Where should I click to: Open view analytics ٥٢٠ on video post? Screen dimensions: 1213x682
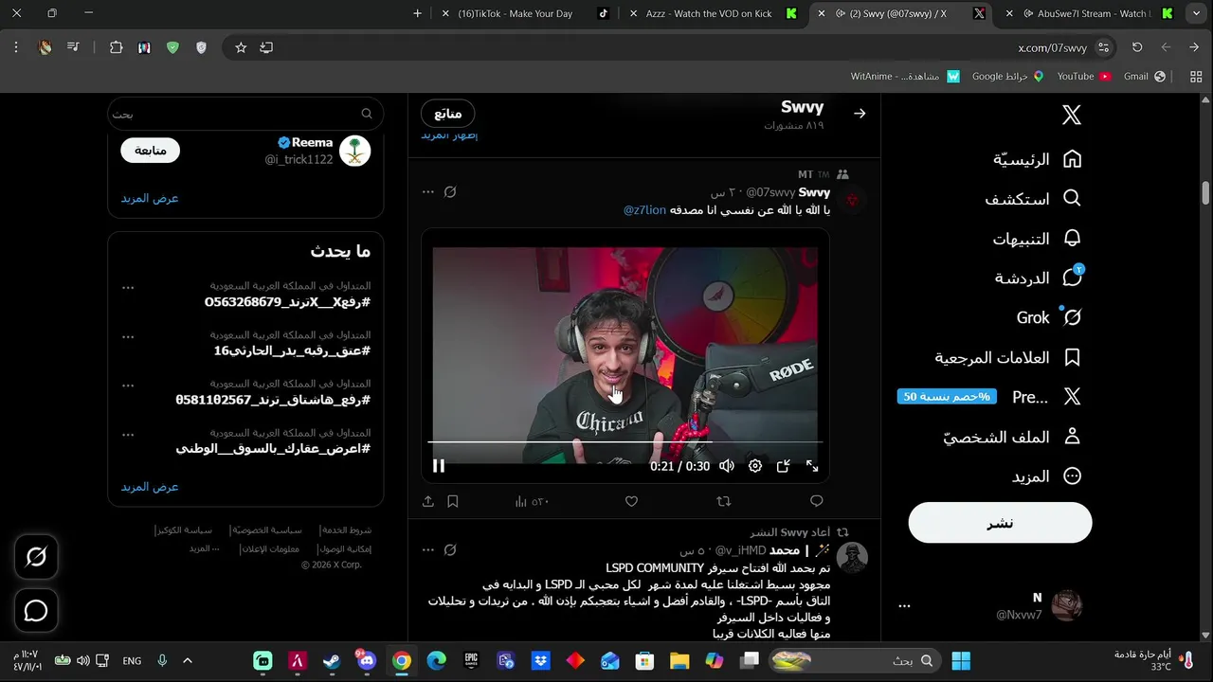[x=532, y=501]
